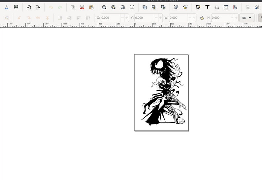The image size is (262, 180).
Task: Click the red scissors Cut icon
Action: click(x=82, y=7)
